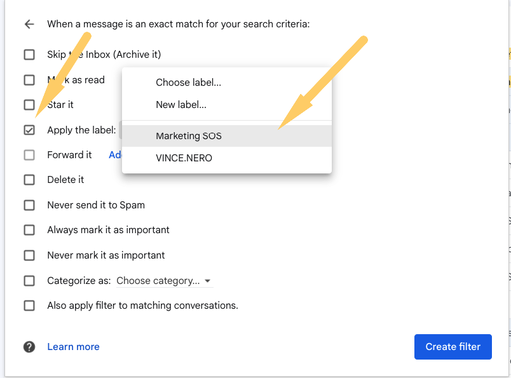Check Also apply filter to matching conversations
Viewport: 511px width, 378px height.
tap(29, 306)
